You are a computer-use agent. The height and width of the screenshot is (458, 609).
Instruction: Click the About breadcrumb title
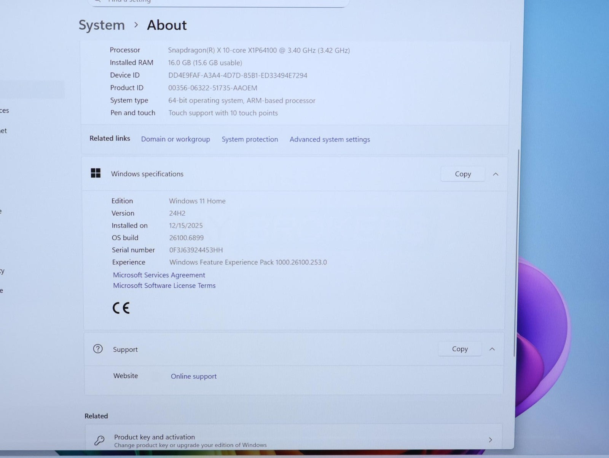coord(167,25)
